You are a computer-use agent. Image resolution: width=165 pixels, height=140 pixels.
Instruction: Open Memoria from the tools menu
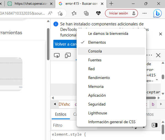coord(111,86)
